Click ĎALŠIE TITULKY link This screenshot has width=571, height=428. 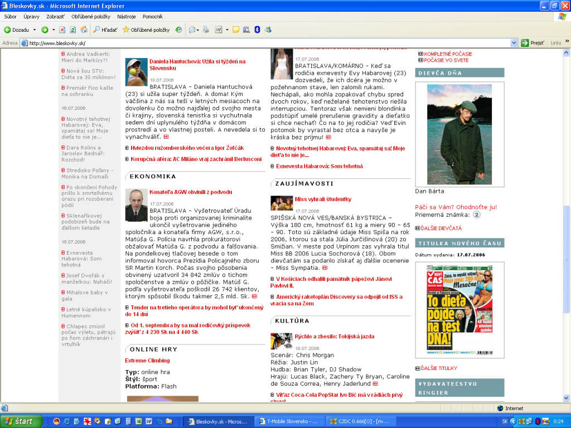click(x=439, y=368)
